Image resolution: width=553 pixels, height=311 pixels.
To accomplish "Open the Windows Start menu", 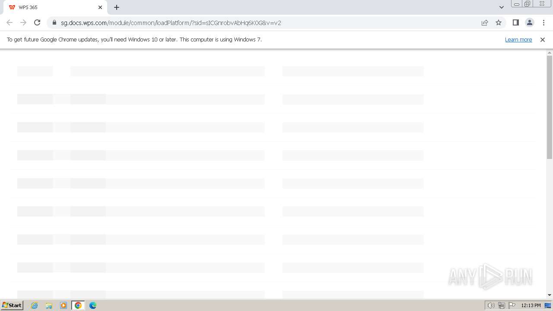I will tap(12, 305).
